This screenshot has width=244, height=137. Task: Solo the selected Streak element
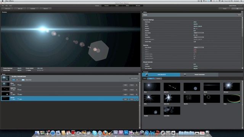click(132, 99)
